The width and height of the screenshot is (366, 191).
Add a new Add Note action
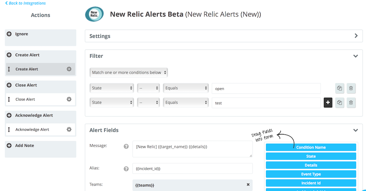pyautogui.click(x=9, y=146)
